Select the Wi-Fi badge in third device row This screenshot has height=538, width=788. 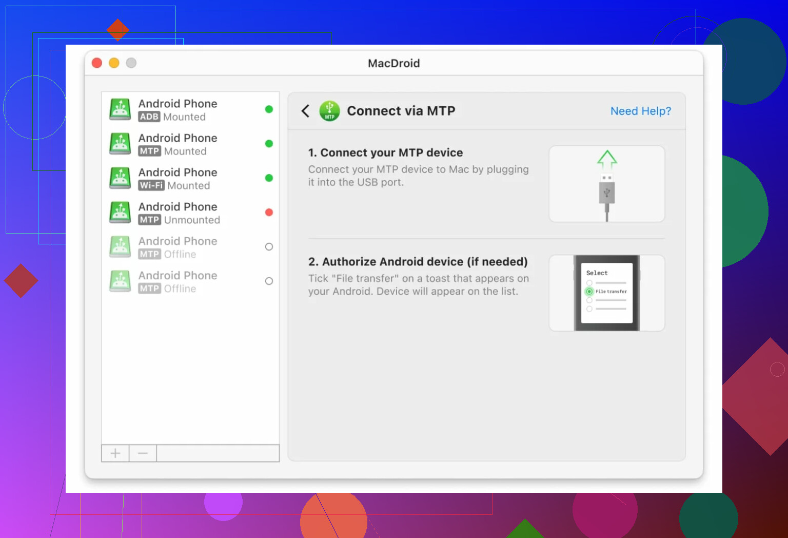click(x=151, y=185)
